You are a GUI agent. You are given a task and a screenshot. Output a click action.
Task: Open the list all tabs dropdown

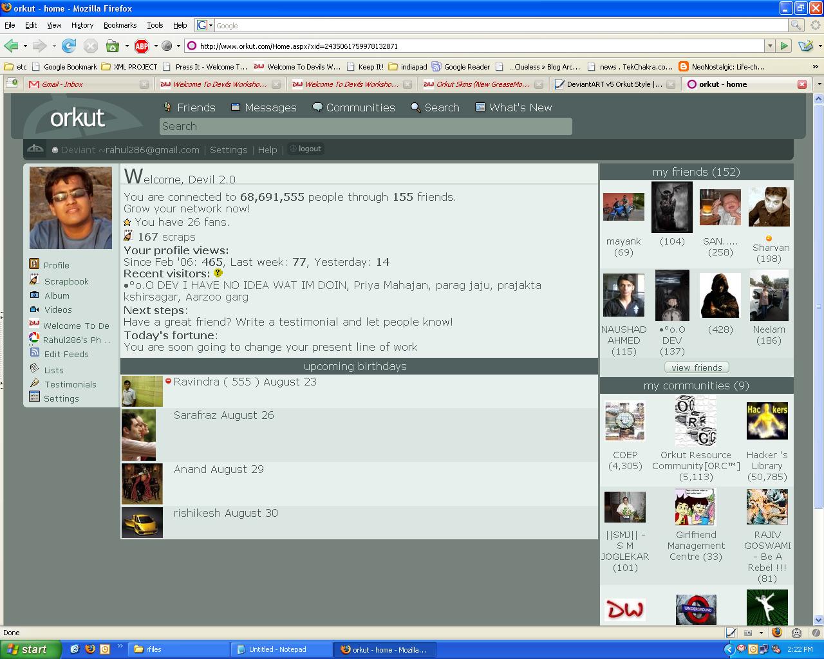click(x=819, y=84)
